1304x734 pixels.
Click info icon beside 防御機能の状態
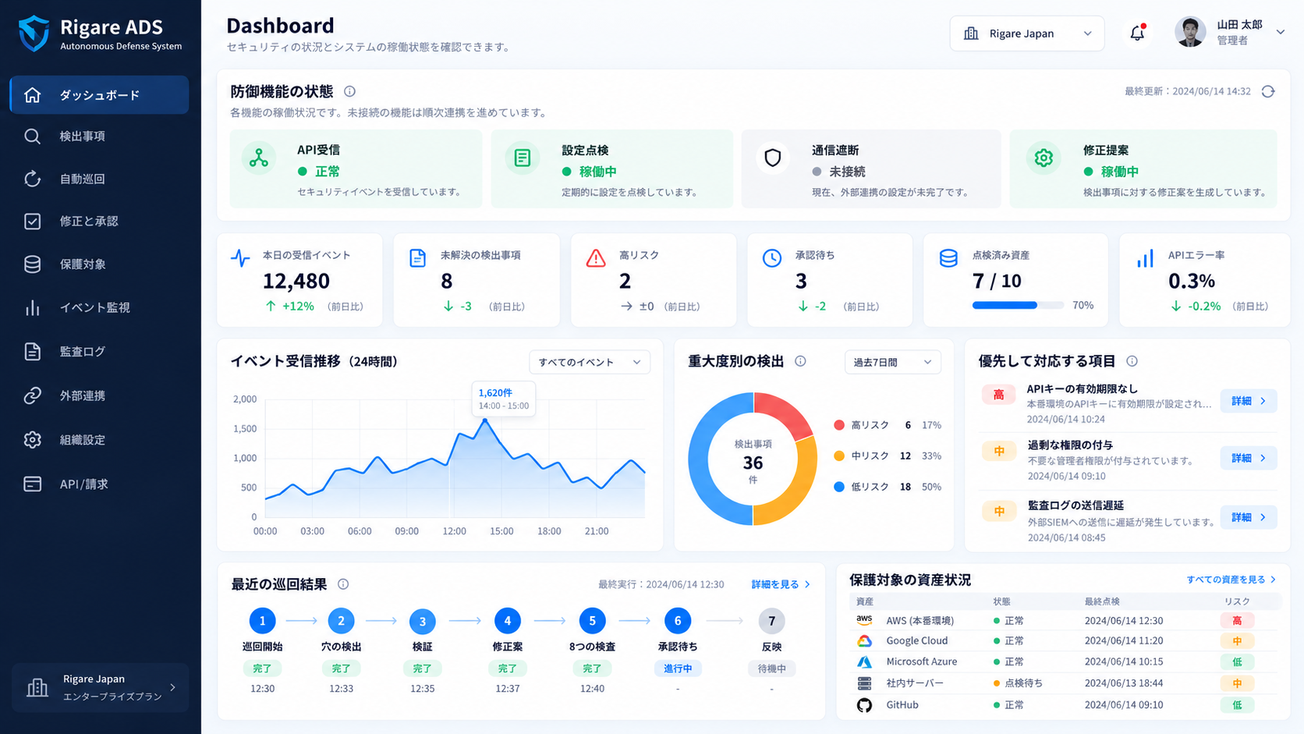(x=350, y=91)
